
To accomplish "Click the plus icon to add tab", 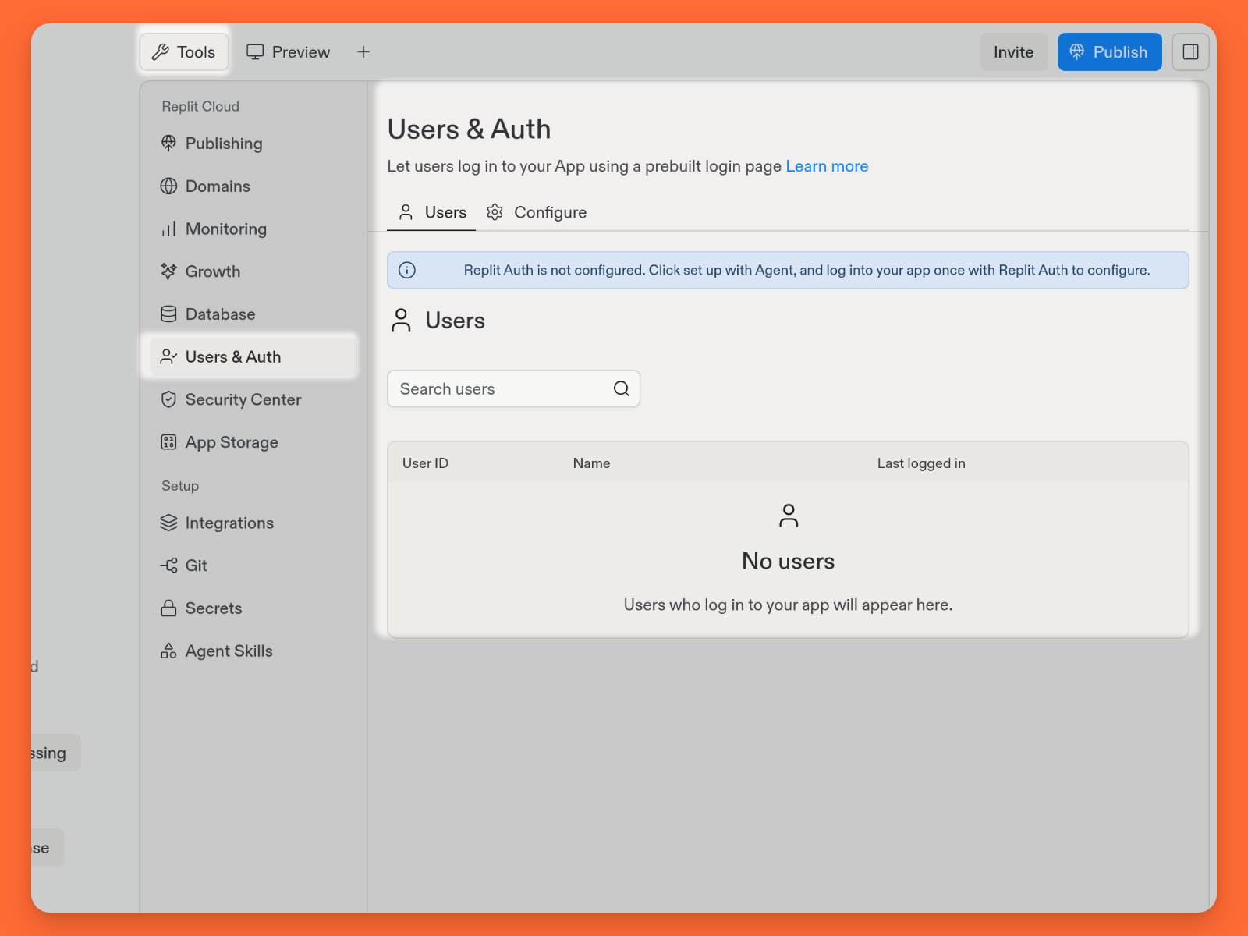I will point(363,52).
